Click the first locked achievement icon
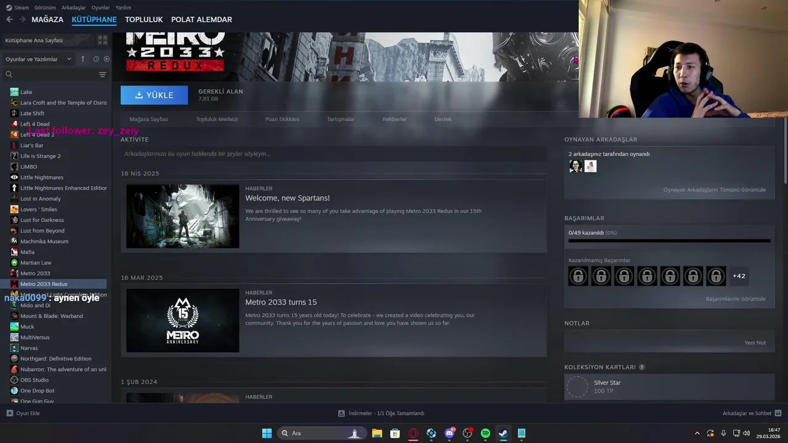 point(578,276)
